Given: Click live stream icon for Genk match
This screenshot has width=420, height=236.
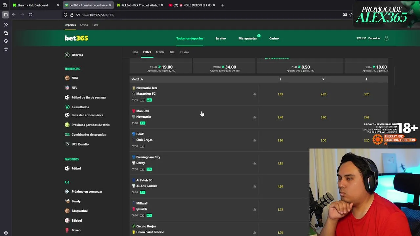Looking at the screenshot, I should click(142, 146).
